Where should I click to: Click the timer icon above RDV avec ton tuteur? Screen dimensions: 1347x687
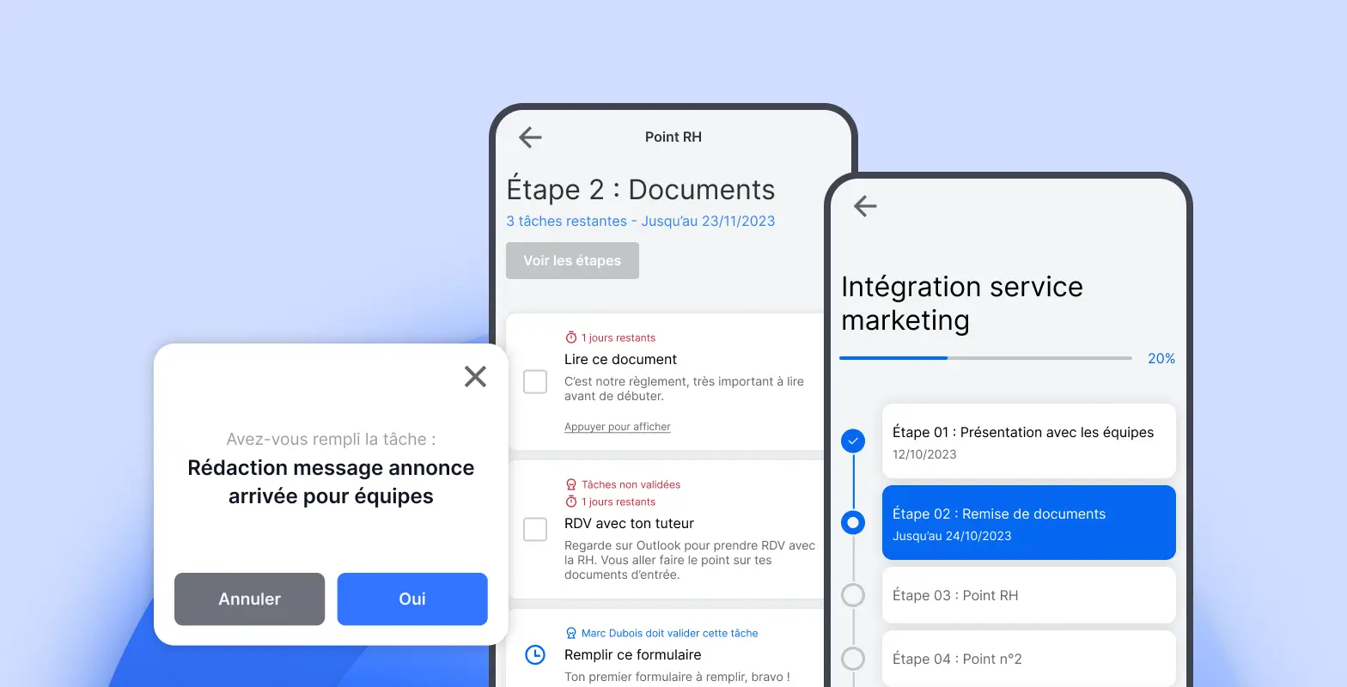tap(570, 502)
